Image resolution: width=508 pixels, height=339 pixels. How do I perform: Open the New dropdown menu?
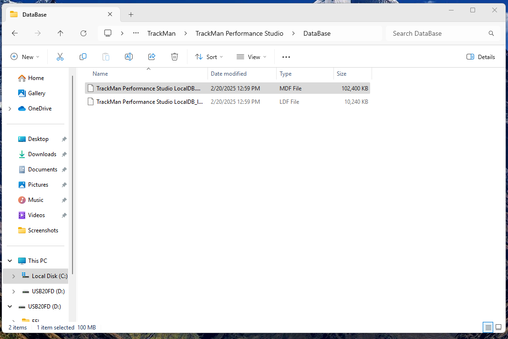coord(25,57)
